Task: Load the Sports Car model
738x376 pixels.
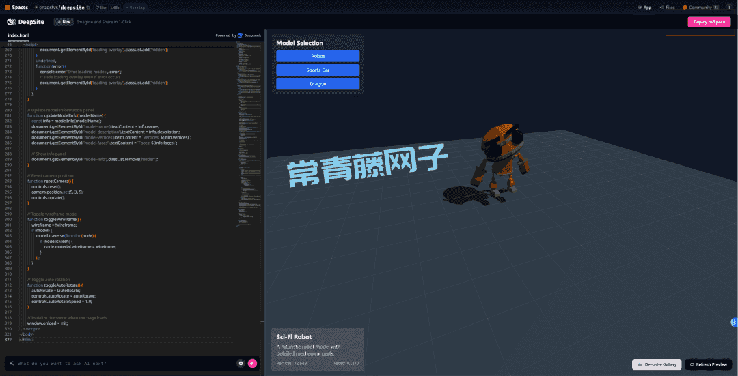Action: point(318,70)
